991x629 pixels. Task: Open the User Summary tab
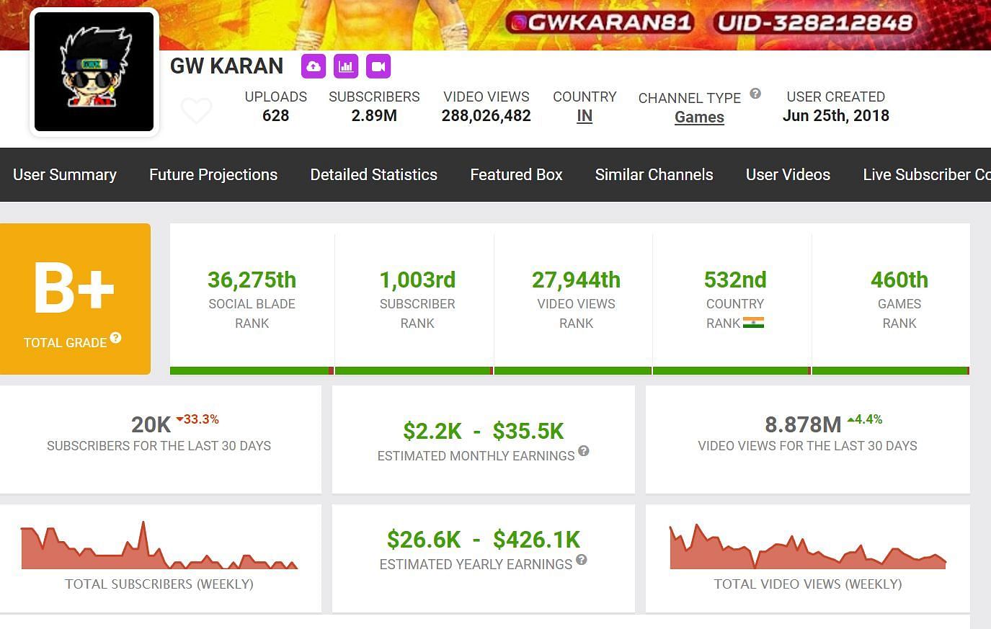(65, 174)
